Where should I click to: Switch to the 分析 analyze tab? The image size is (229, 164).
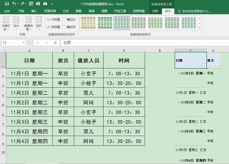coord(155,11)
